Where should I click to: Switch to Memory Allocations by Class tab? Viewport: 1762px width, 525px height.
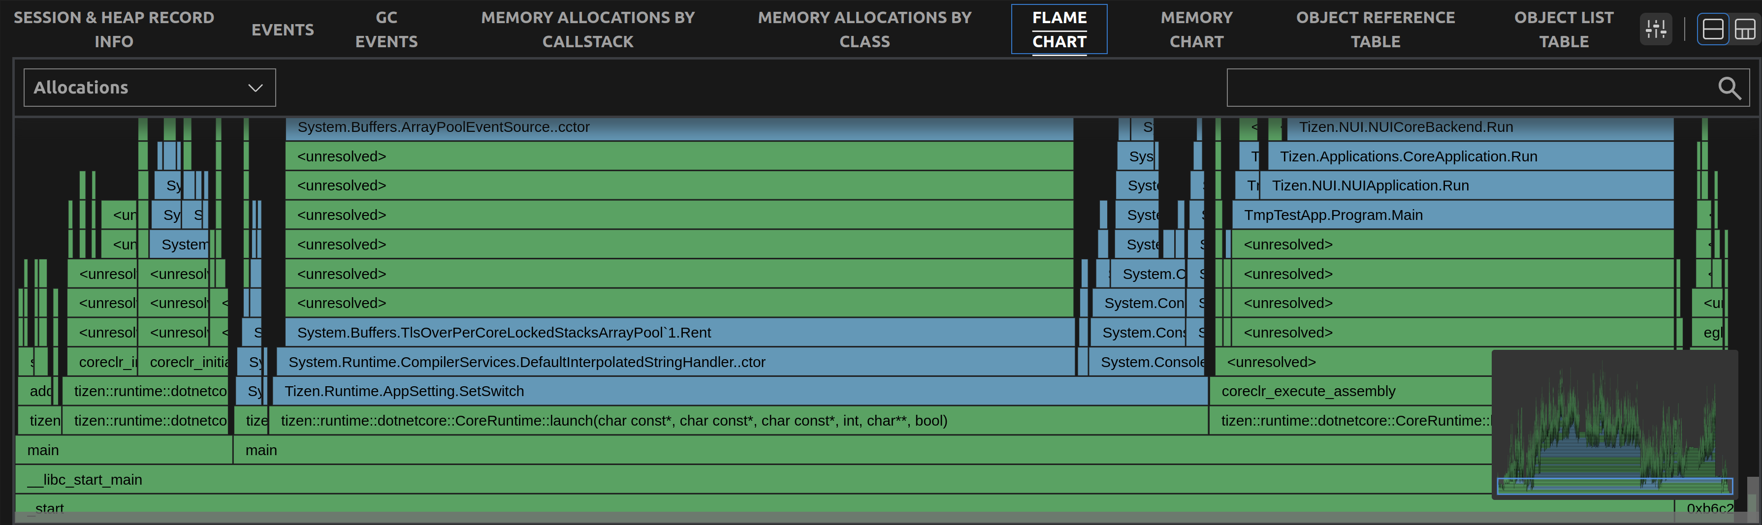point(865,29)
